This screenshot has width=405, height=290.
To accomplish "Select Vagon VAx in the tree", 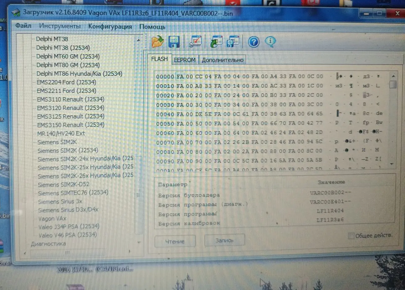I will click(52, 219).
